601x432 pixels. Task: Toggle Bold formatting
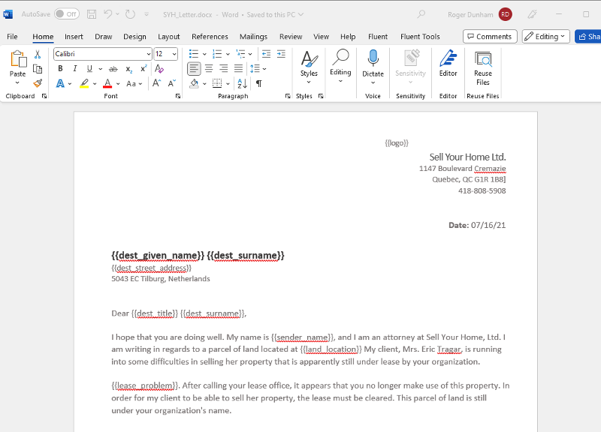click(60, 69)
